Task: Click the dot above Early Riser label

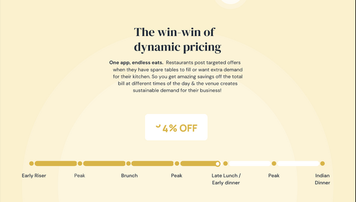Action: (32, 164)
